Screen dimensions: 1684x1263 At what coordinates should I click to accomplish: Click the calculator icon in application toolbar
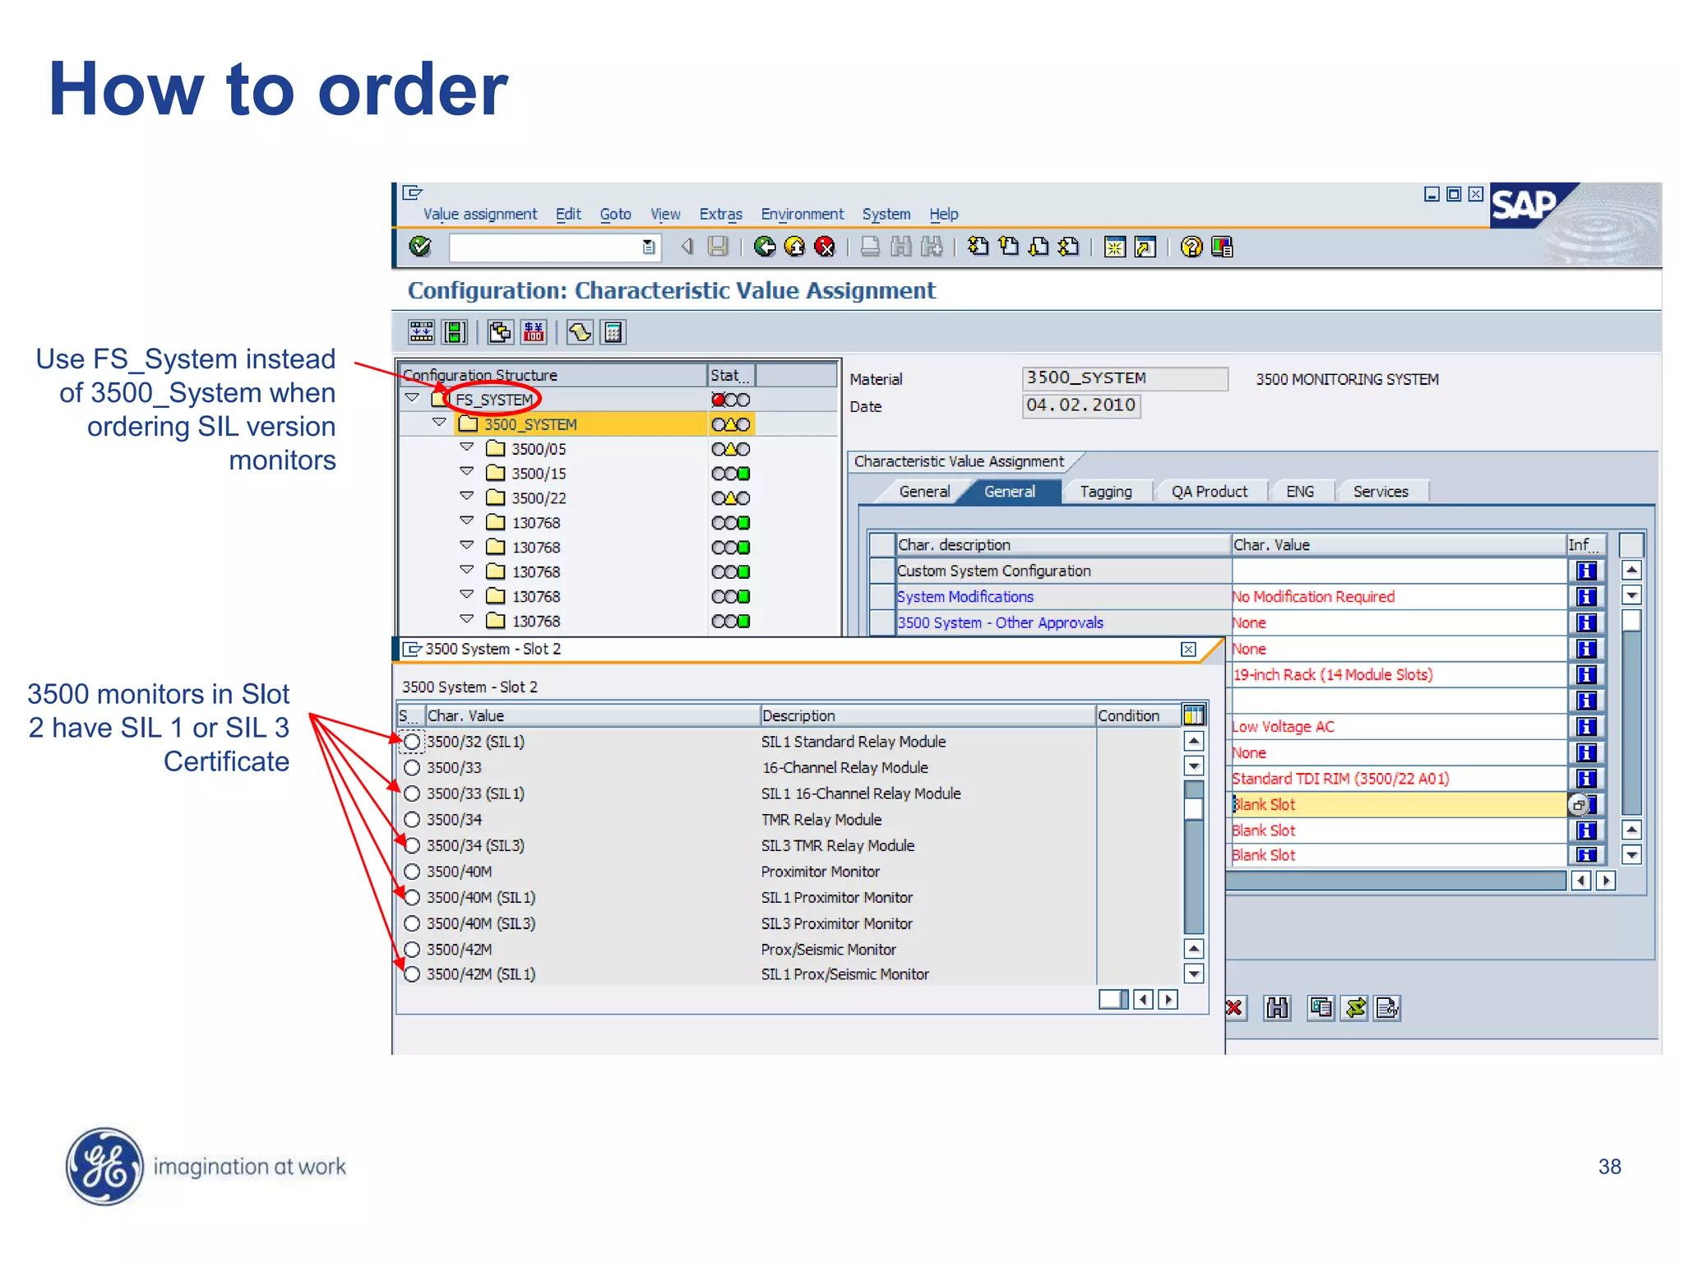613,332
